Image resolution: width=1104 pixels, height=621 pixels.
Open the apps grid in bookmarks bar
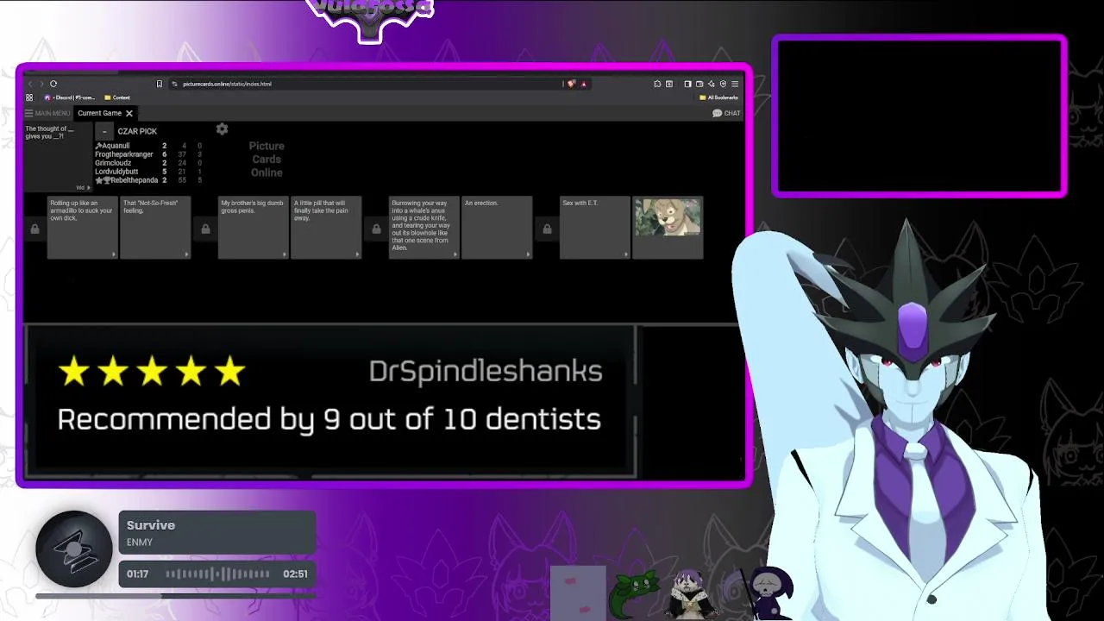tap(29, 97)
